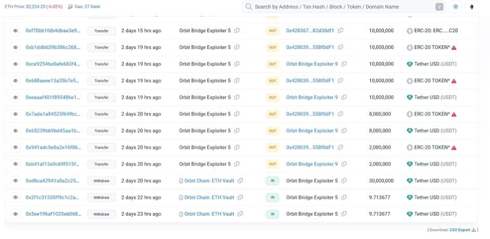Copy recipient 0x428039 in 0x688aeee1 row

[340, 81]
